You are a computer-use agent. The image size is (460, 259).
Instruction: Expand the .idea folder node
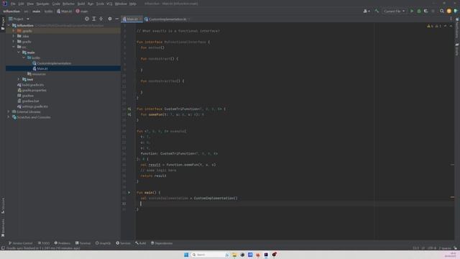pos(14,36)
